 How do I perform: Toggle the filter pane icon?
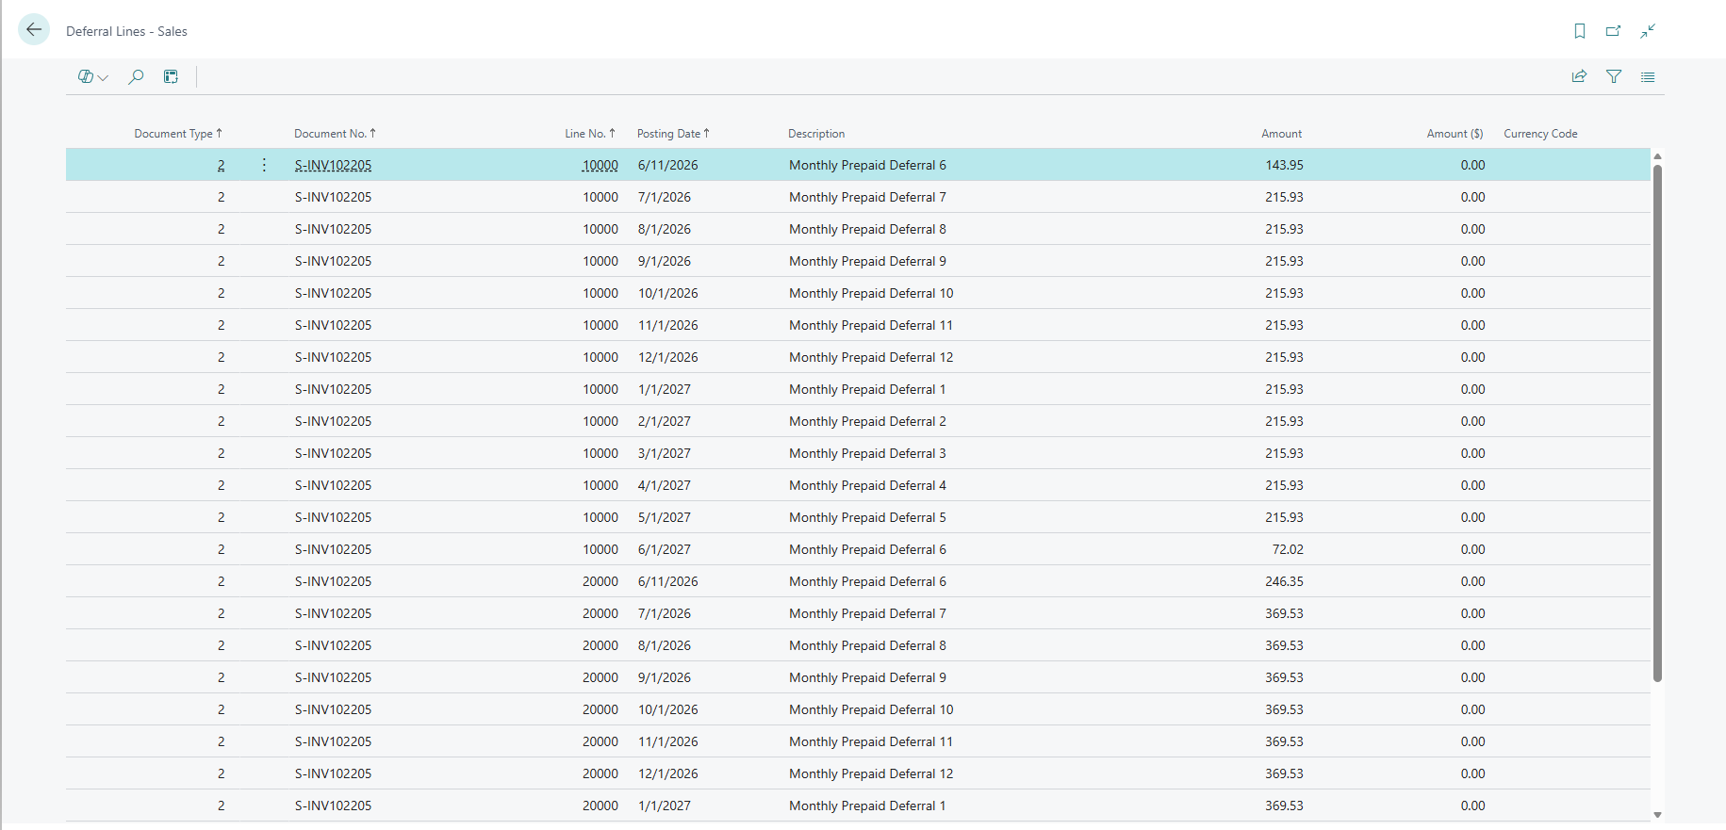pyautogui.click(x=1614, y=77)
